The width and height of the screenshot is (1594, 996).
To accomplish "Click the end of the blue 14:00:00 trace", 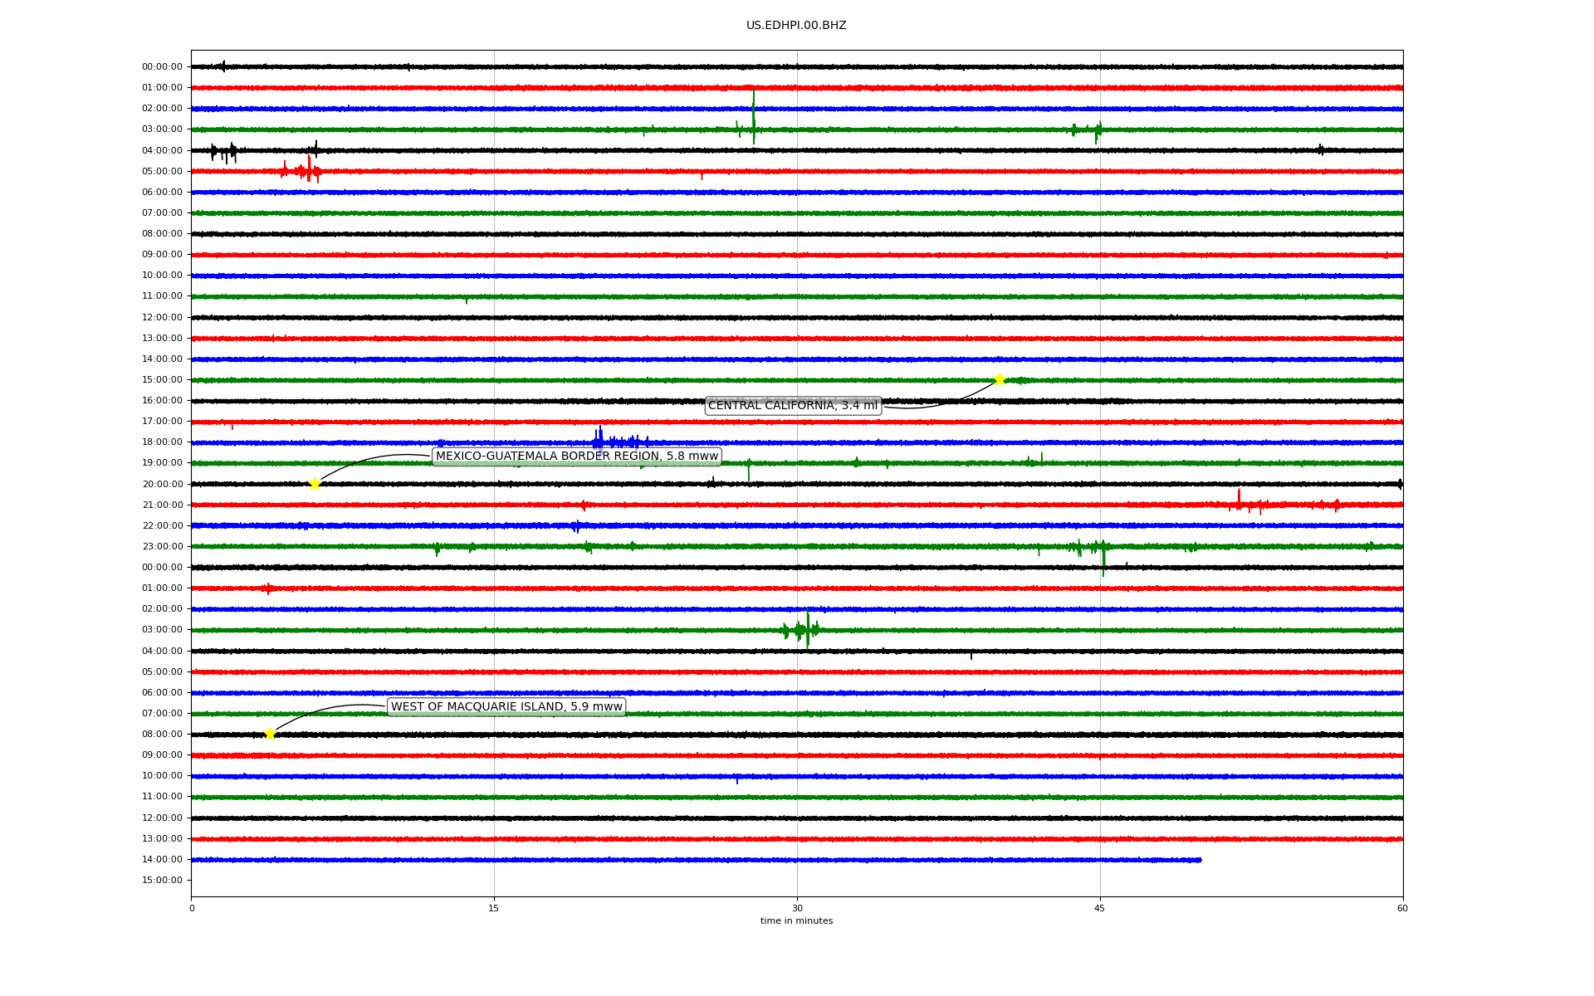I will point(1200,860).
